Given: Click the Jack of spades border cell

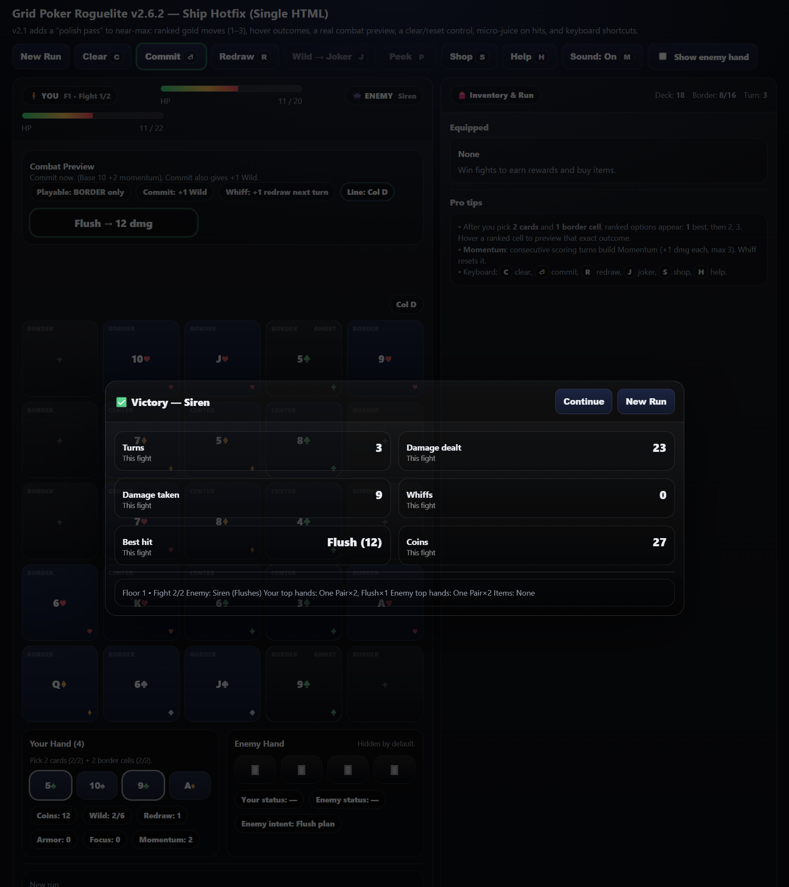Looking at the screenshot, I should [222, 684].
